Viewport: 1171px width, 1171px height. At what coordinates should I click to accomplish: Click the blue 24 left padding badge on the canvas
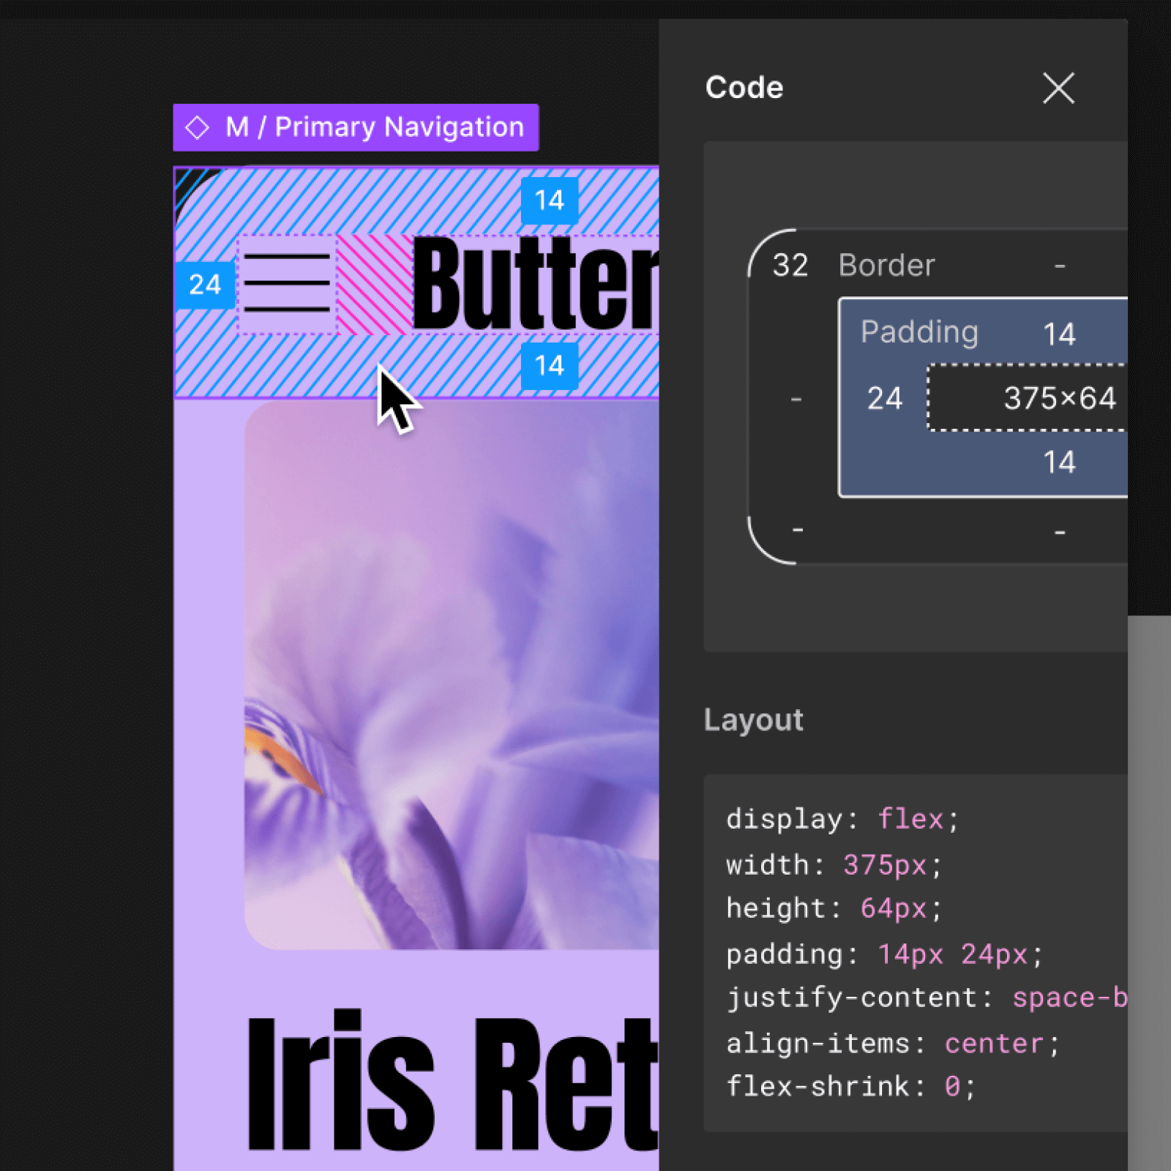pyautogui.click(x=205, y=285)
